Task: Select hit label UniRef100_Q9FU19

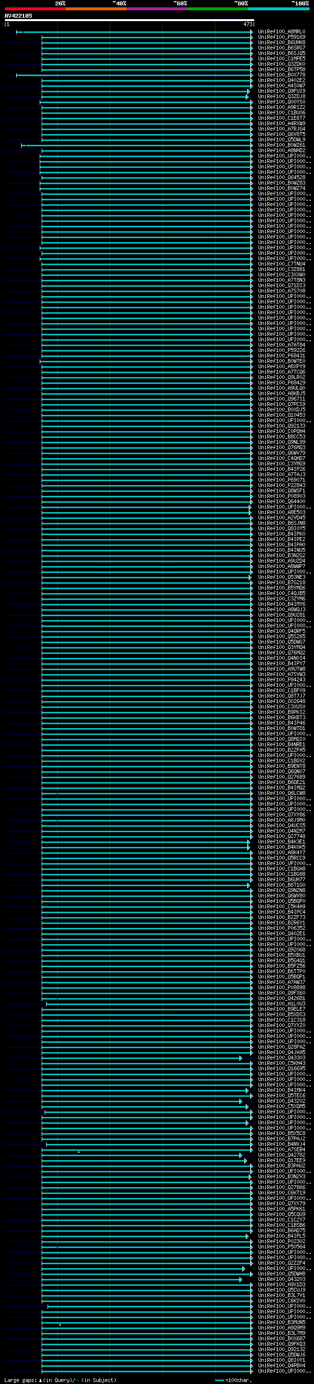Action: (281, 91)
